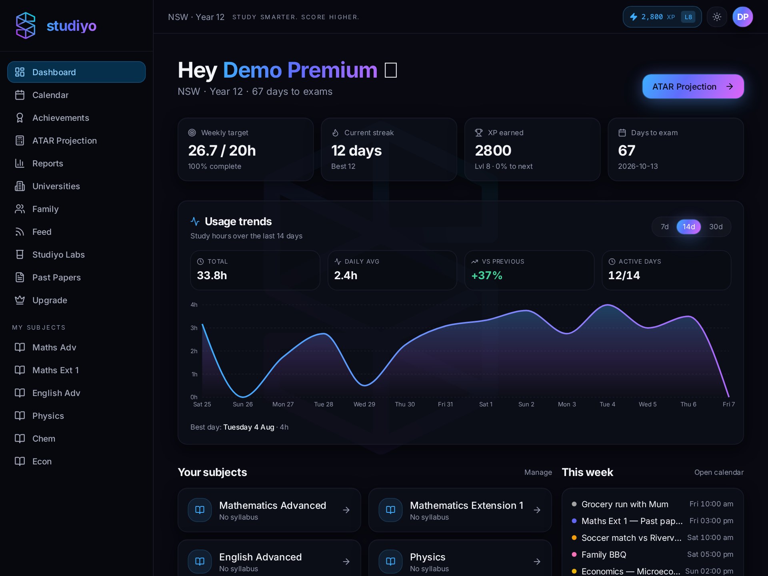Open the Reports section
Viewport: 768px width, 576px height.
point(76,163)
